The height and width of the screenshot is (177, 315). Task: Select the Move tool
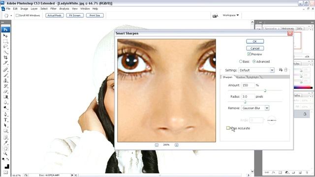pyautogui.click(x=5, y=36)
